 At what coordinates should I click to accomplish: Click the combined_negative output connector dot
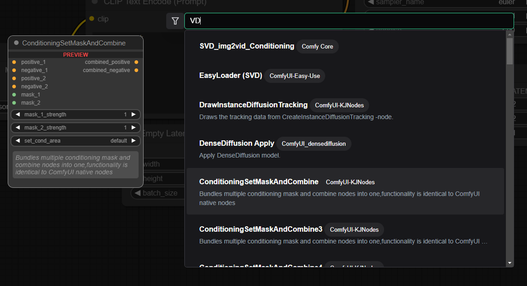(x=136, y=70)
